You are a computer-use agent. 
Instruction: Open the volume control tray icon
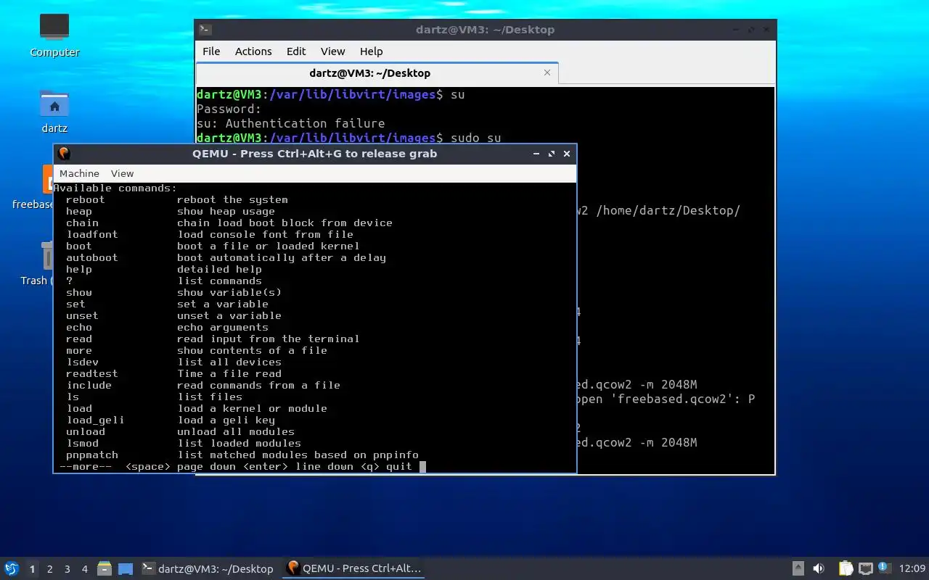[x=819, y=568]
